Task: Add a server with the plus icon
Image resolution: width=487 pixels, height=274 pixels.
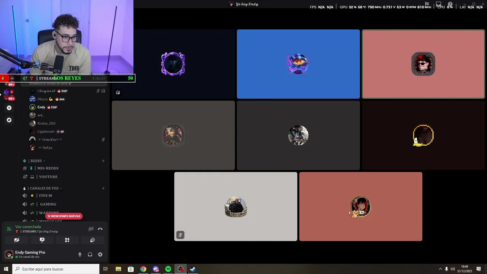Action: pos(9,108)
